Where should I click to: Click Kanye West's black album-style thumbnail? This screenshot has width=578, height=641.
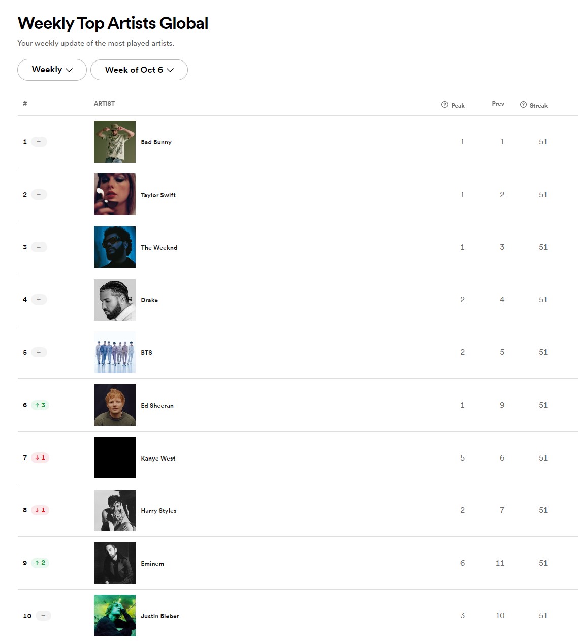[x=114, y=457]
